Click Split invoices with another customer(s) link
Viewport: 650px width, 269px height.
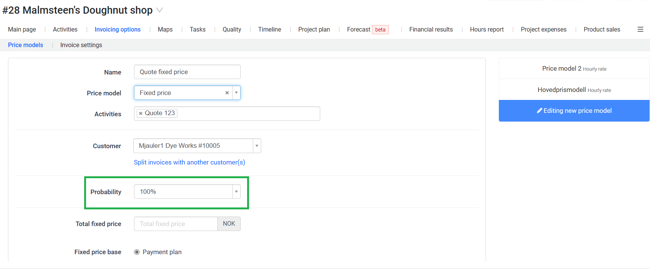tap(190, 162)
